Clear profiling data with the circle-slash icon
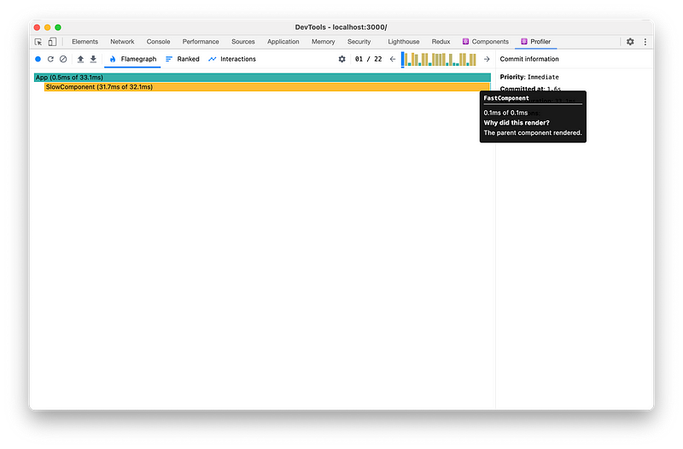 pos(63,59)
